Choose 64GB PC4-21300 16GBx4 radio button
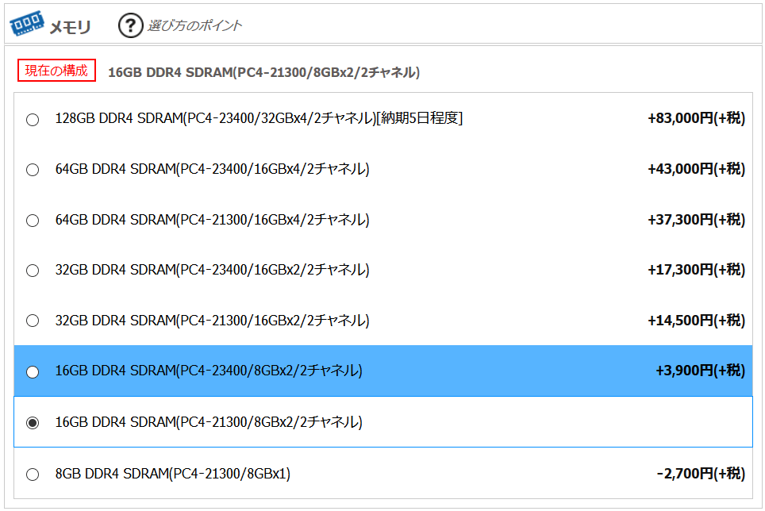 [x=33, y=221]
